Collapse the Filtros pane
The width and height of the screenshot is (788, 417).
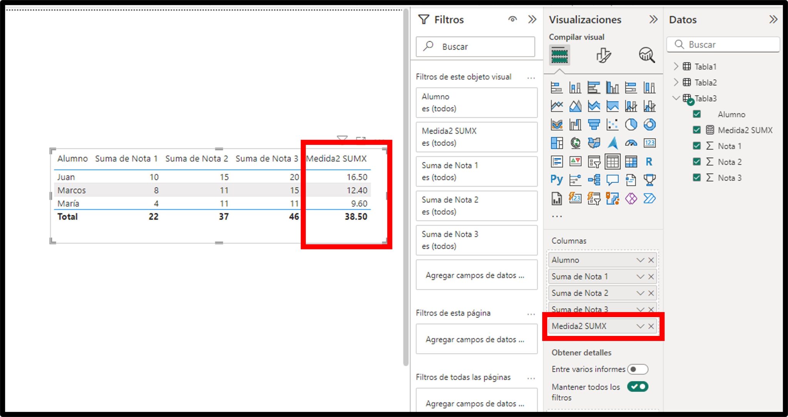(x=533, y=19)
